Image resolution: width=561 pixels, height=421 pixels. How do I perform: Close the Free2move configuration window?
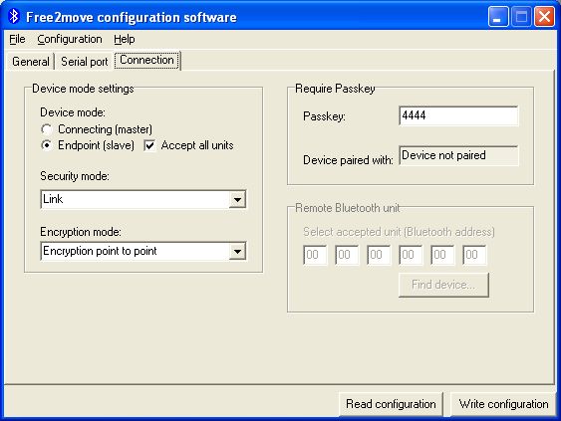(544, 17)
